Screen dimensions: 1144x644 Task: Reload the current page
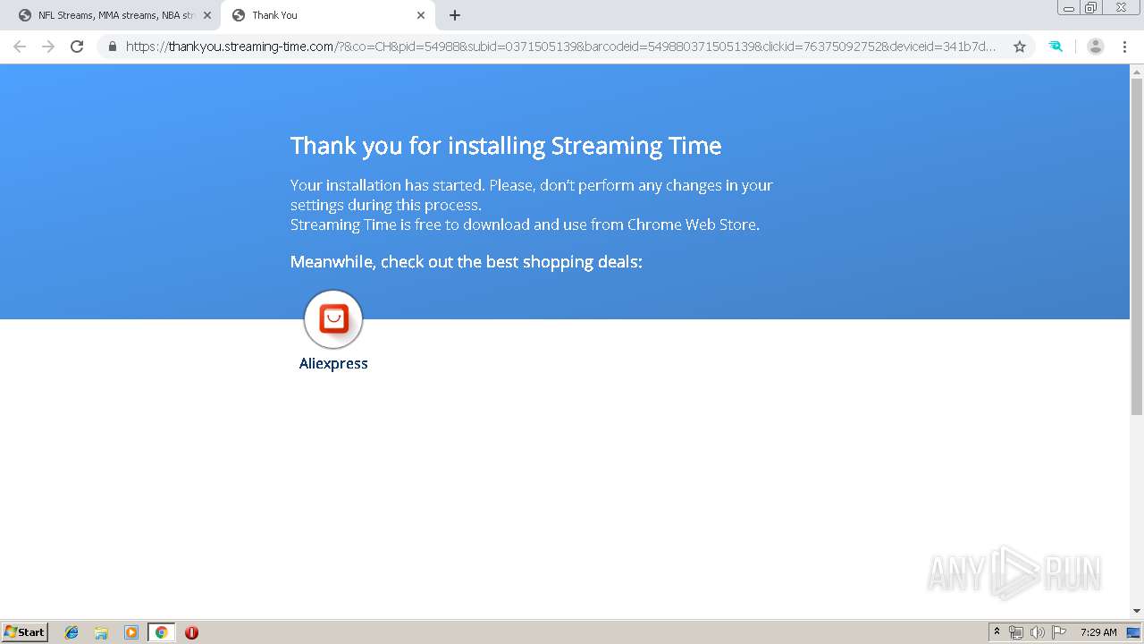pyautogui.click(x=77, y=47)
